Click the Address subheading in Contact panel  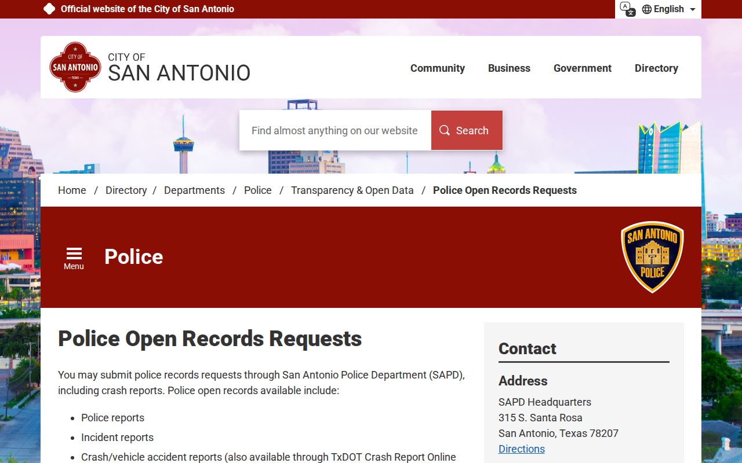(523, 381)
